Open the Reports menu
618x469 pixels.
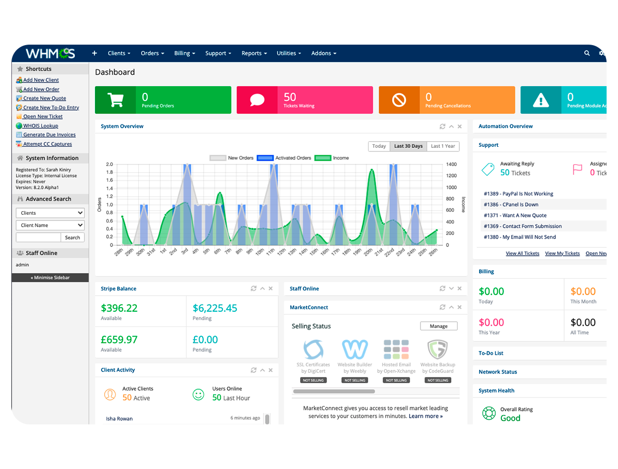point(254,53)
